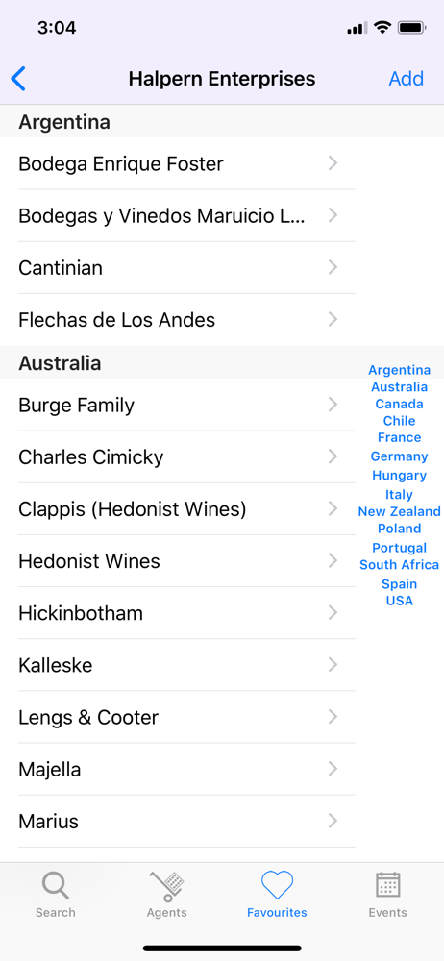Select the Kalleske producer
The height and width of the screenshot is (961, 444).
pyautogui.click(x=178, y=665)
